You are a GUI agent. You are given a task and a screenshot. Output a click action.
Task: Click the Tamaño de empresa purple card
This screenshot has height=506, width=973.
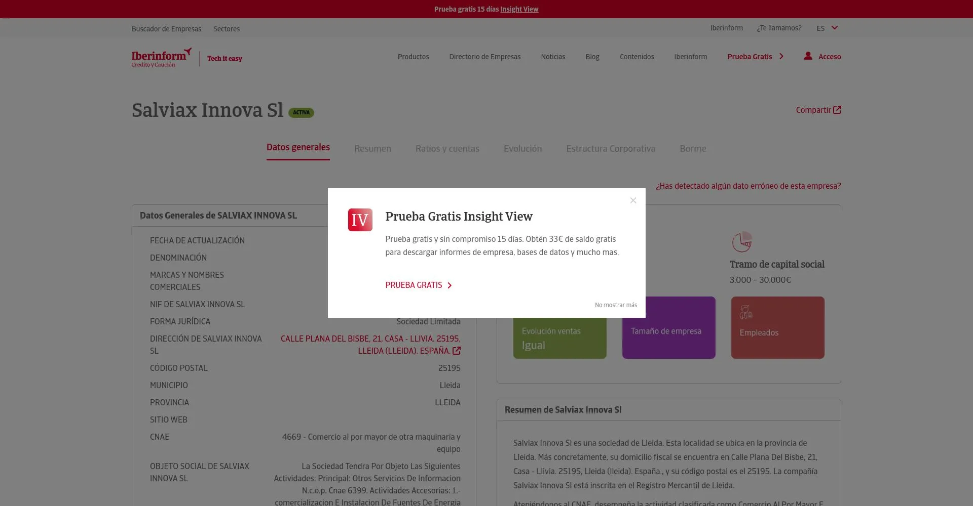coord(668,327)
